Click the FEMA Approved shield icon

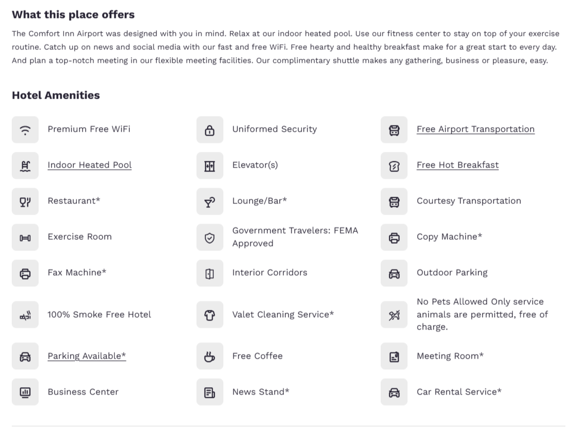click(x=210, y=238)
